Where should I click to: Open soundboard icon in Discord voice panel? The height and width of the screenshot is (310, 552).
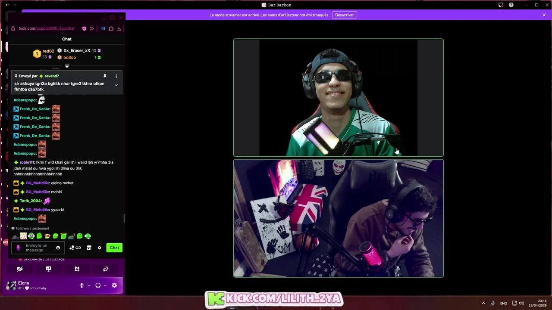pos(106,269)
